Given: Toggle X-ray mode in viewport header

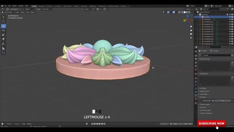Looking at the screenshot, I should click(179, 12).
